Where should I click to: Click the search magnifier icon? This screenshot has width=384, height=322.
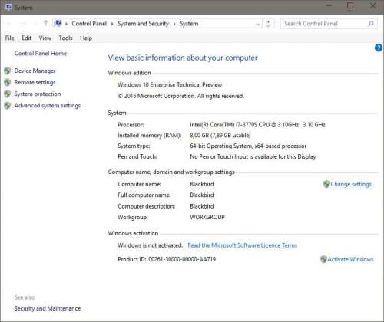(371, 24)
